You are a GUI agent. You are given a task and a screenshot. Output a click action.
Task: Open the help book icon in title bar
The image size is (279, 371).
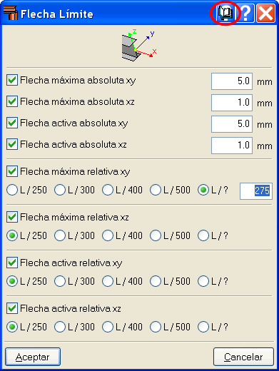click(x=225, y=13)
